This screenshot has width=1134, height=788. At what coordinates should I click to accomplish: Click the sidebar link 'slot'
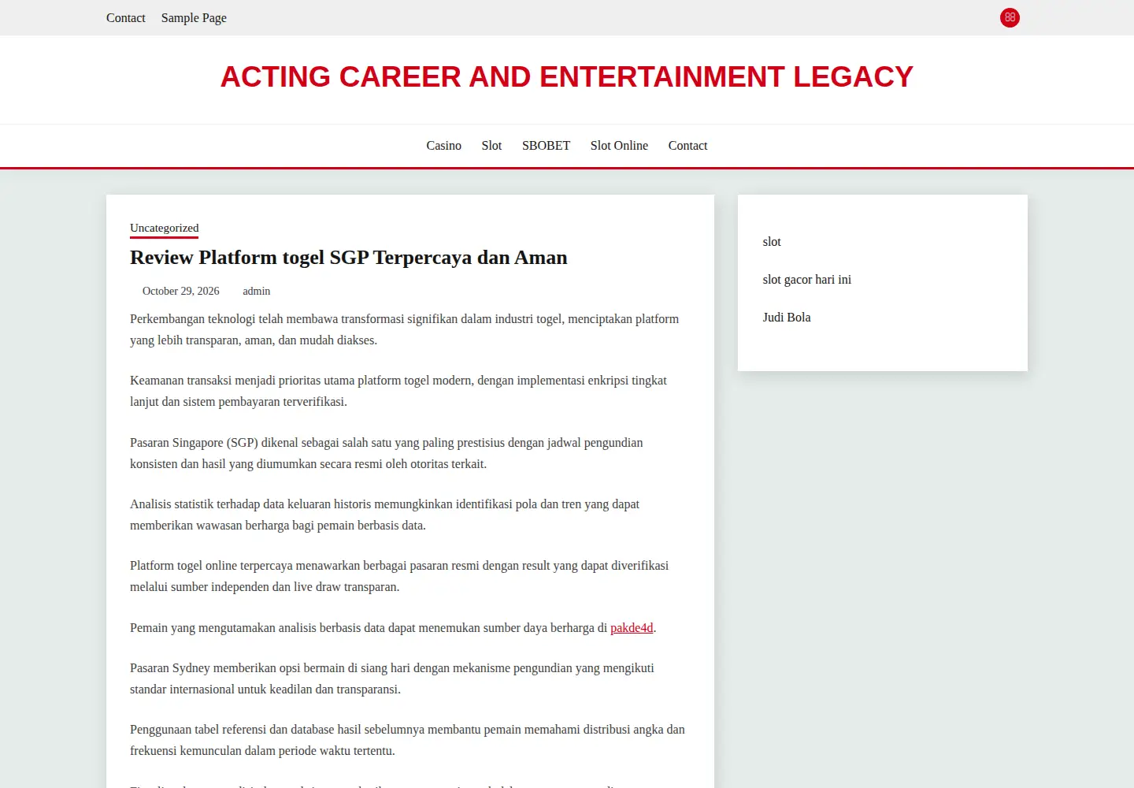[772, 242]
